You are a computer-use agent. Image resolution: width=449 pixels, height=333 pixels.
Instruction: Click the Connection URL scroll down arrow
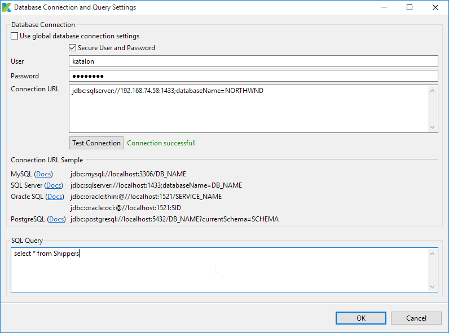pyautogui.click(x=433, y=127)
